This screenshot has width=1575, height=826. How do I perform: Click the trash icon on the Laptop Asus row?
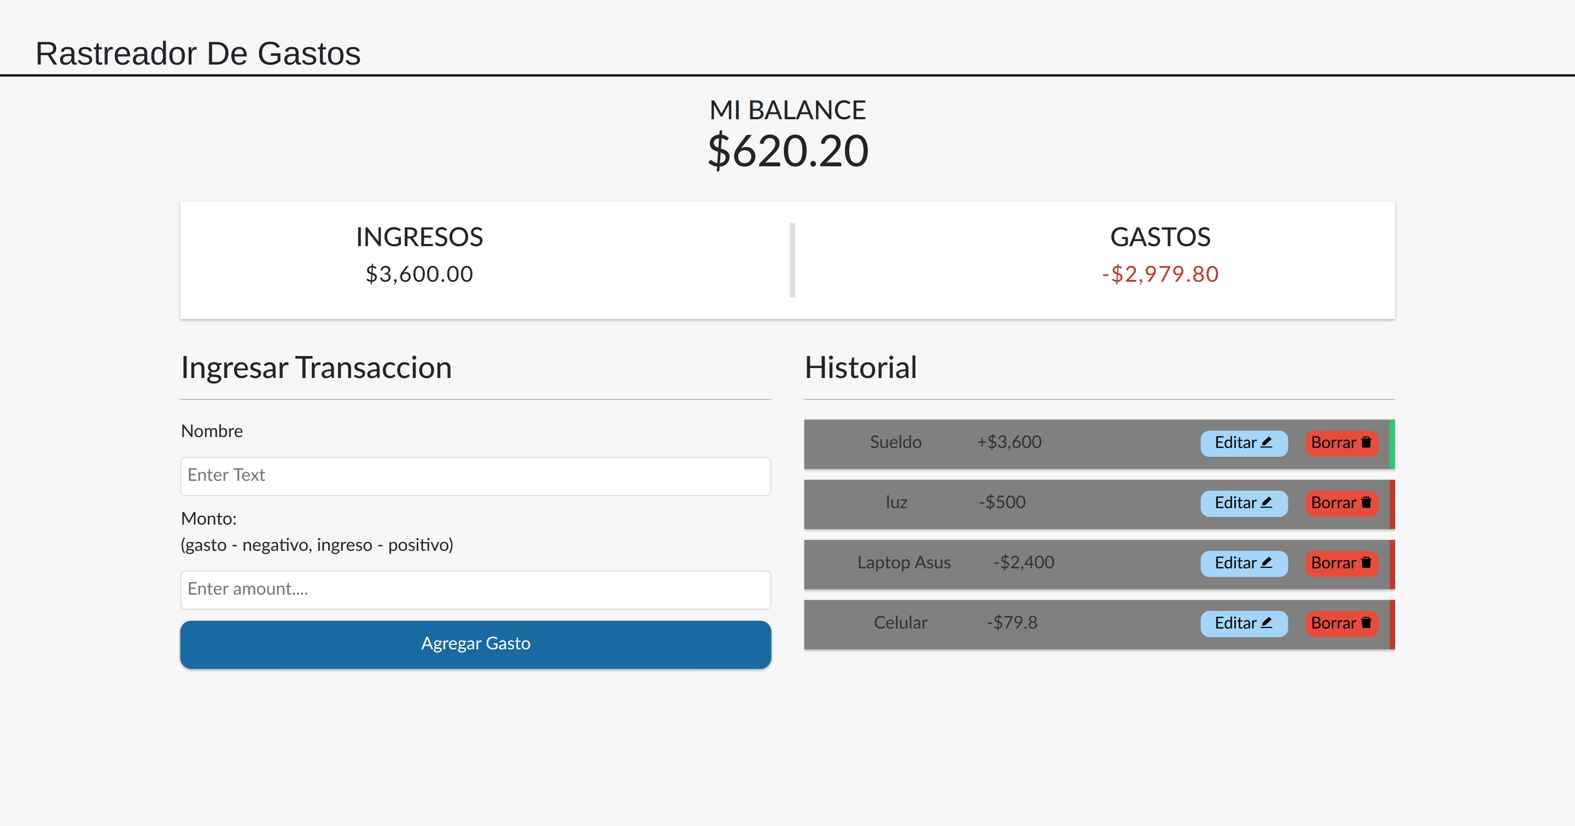pyautogui.click(x=1366, y=562)
